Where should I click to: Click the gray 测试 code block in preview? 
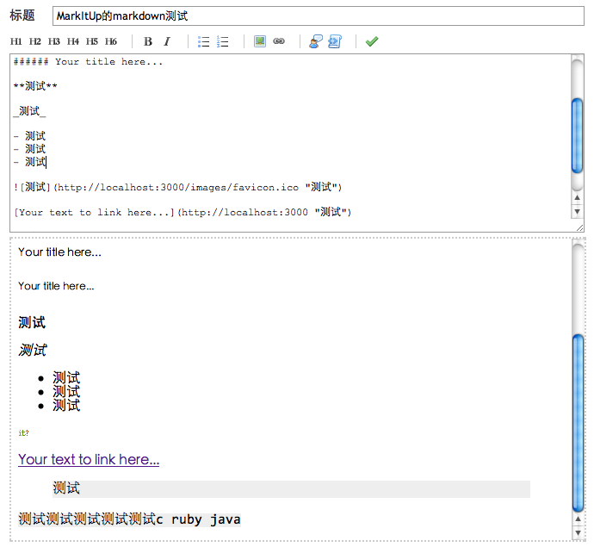291,489
